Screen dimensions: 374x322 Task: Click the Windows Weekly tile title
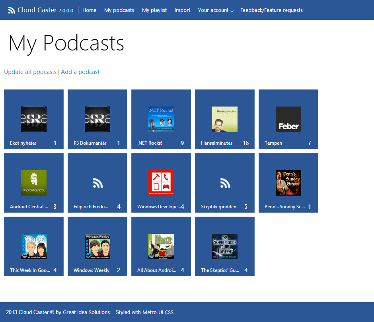[92, 270]
